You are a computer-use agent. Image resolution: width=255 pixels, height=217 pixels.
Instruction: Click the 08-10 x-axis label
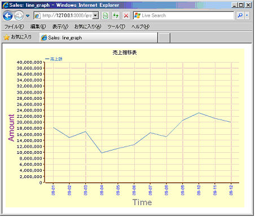pos(199,190)
